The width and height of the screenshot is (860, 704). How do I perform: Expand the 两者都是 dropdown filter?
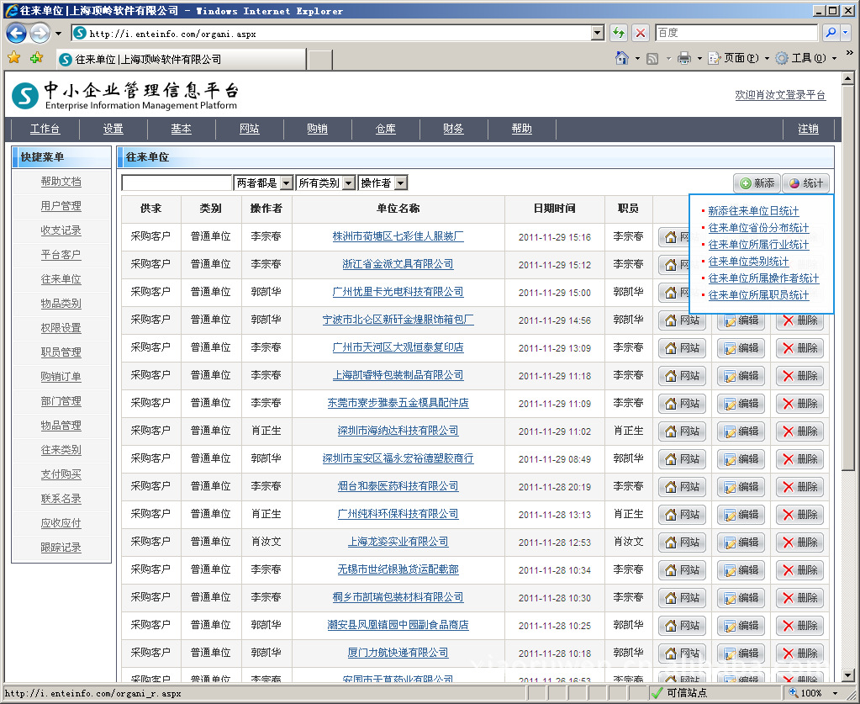(286, 183)
